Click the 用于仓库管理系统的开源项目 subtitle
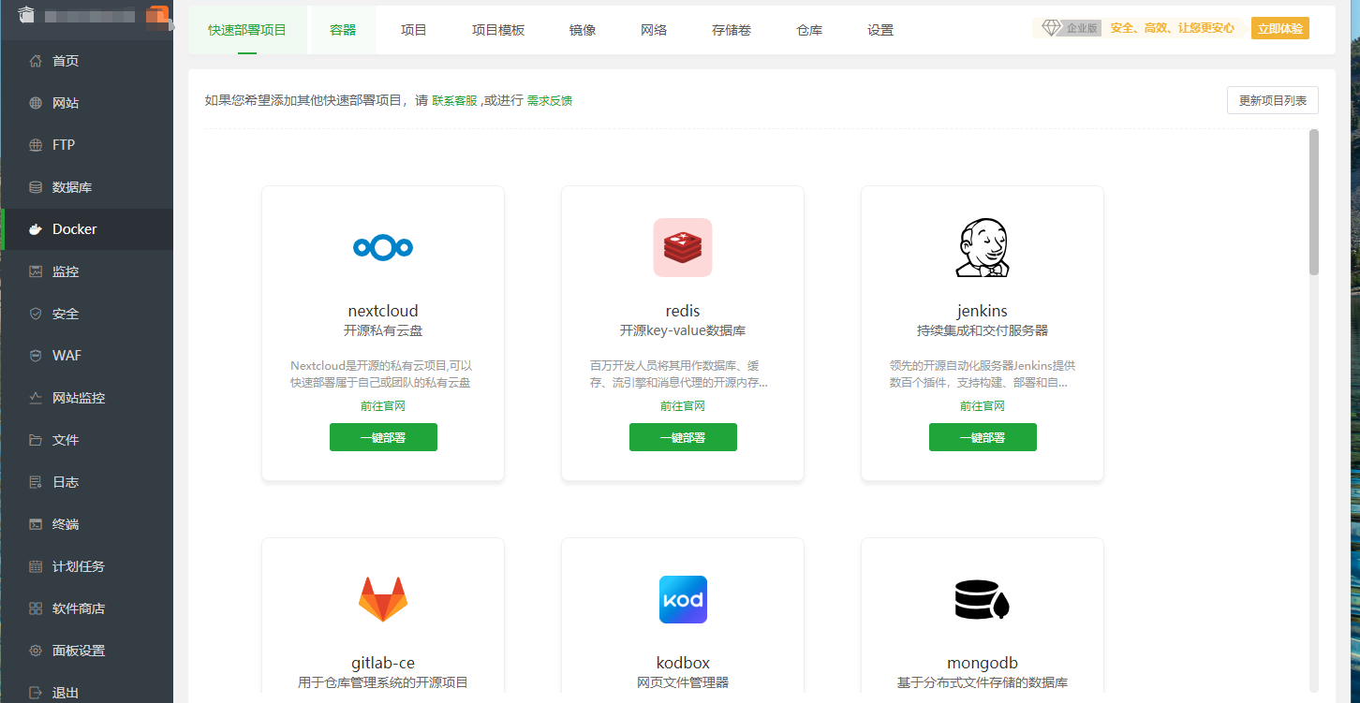This screenshot has width=1360, height=703. (x=383, y=682)
